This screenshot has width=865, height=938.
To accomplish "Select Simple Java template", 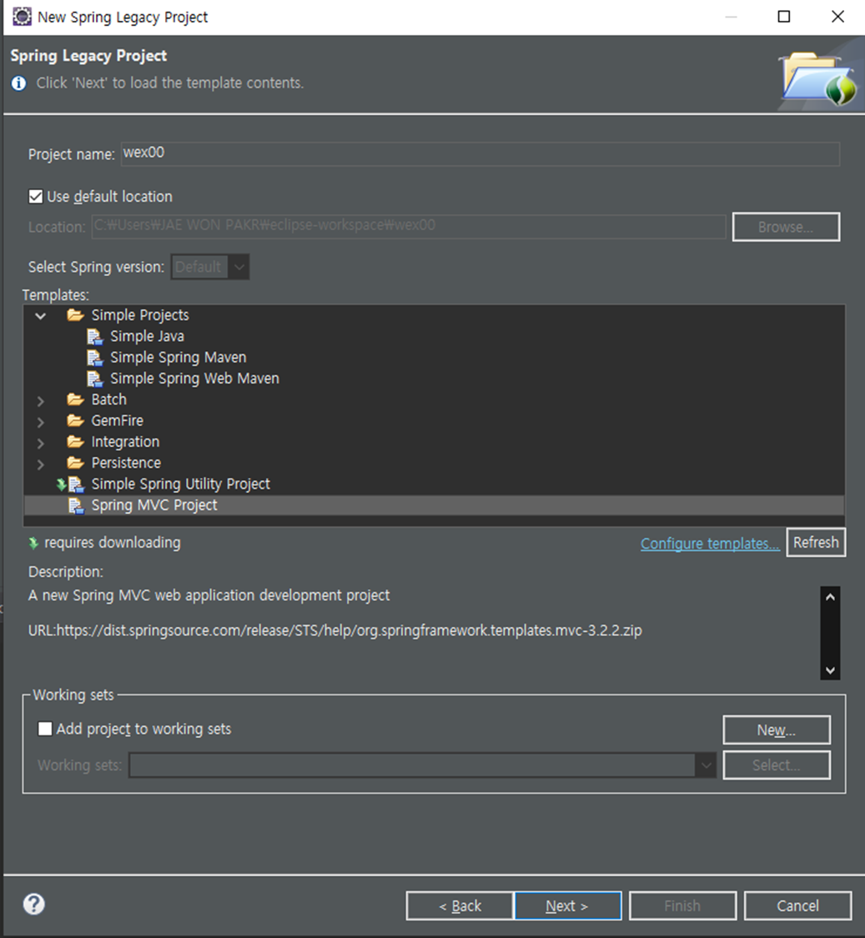I will [x=148, y=336].
